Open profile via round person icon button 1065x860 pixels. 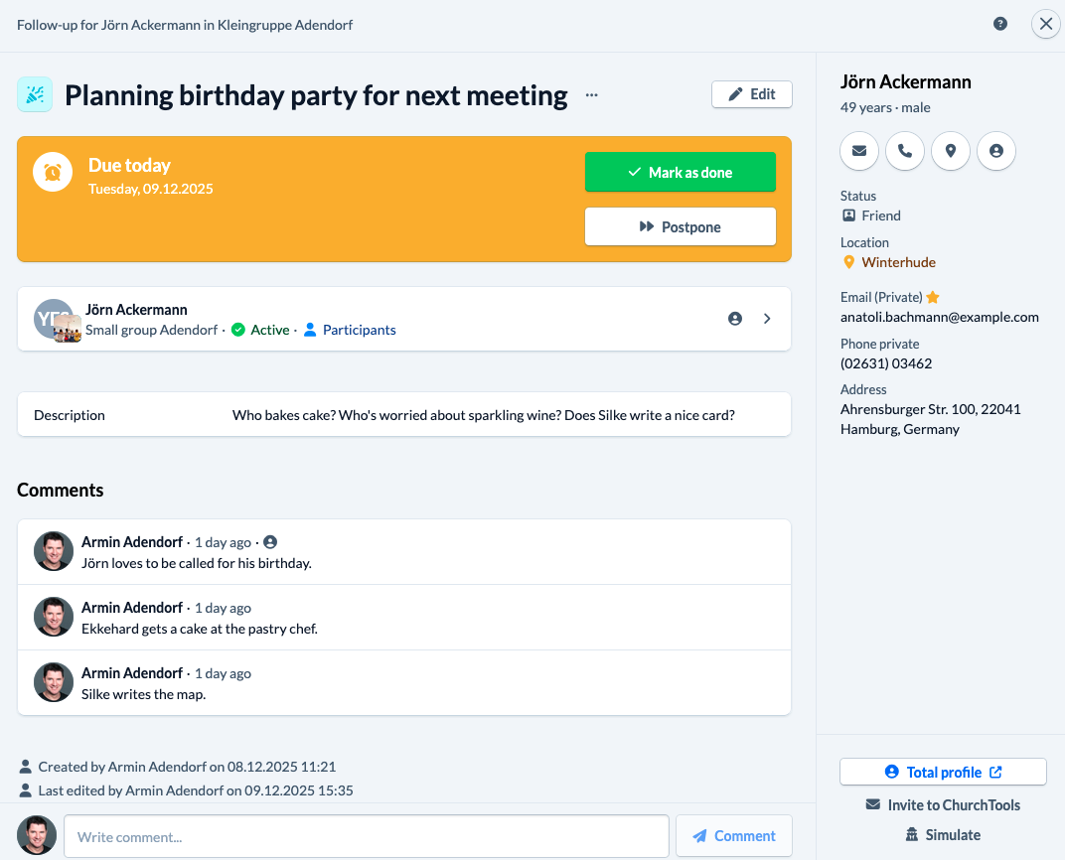996,151
